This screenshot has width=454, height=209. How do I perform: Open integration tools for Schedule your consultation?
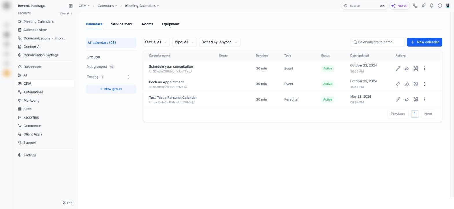pos(416,69)
